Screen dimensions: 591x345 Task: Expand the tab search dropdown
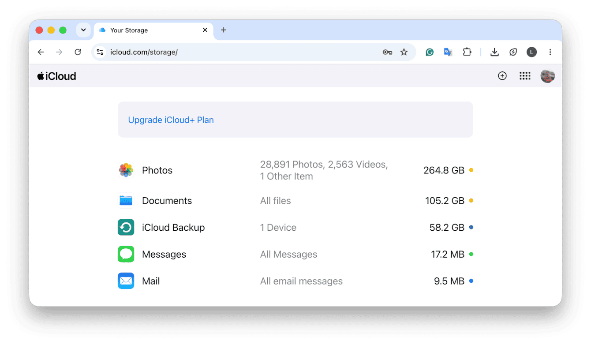coord(83,30)
